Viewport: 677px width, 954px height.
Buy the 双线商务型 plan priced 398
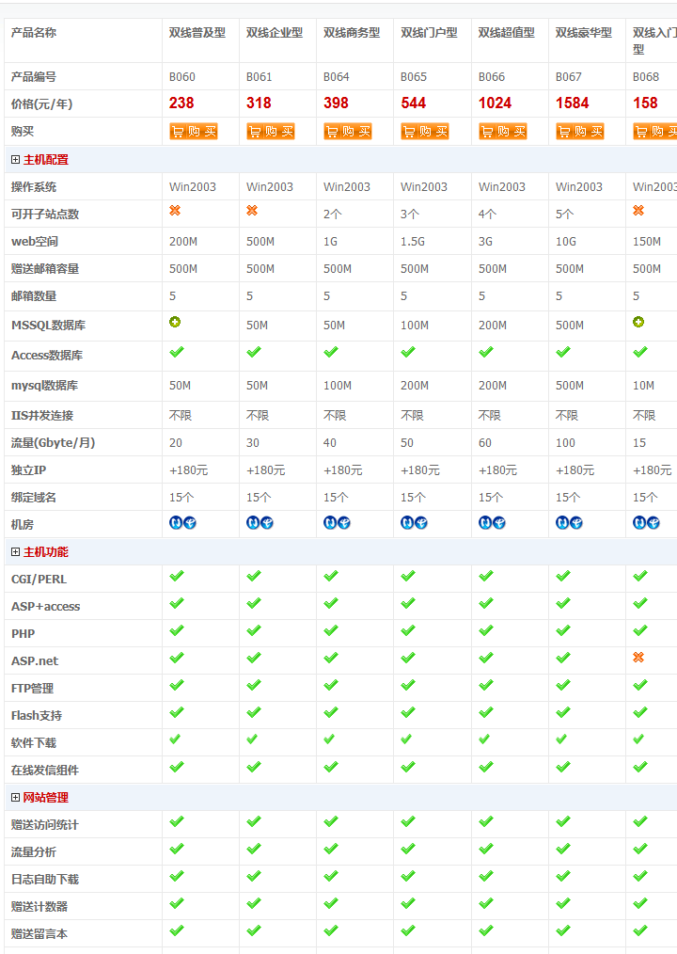(347, 132)
